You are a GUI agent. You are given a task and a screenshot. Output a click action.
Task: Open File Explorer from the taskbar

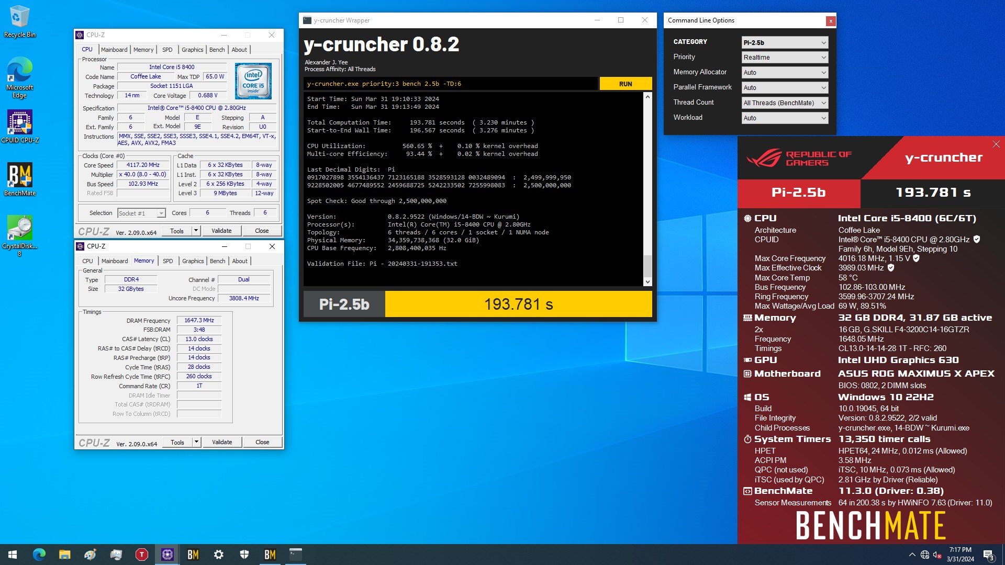tap(64, 555)
